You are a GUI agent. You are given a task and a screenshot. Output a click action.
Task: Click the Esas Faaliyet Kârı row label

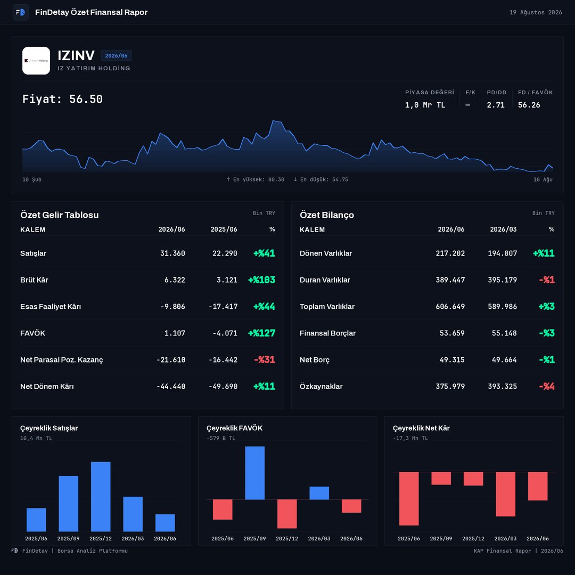click(51, 307)
